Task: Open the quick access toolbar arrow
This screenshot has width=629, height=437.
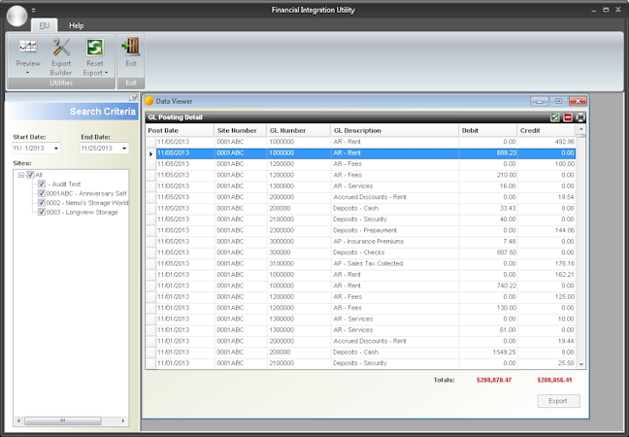Action: pyautogui.click(x=33, y=10)
